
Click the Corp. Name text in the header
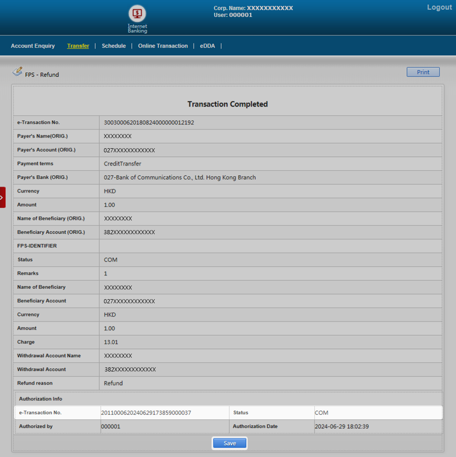(x=253, y=8)
